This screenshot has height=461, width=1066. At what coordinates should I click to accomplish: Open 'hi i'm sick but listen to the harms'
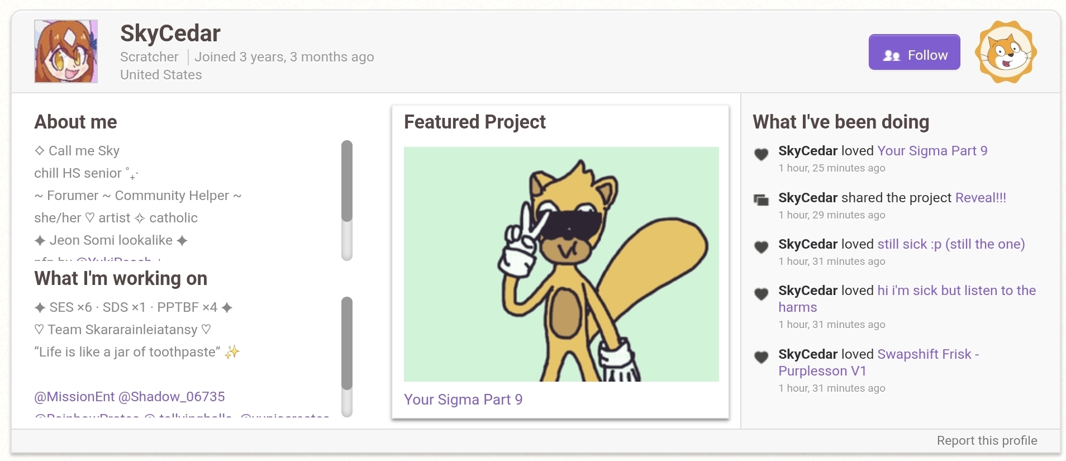[955, 290]
